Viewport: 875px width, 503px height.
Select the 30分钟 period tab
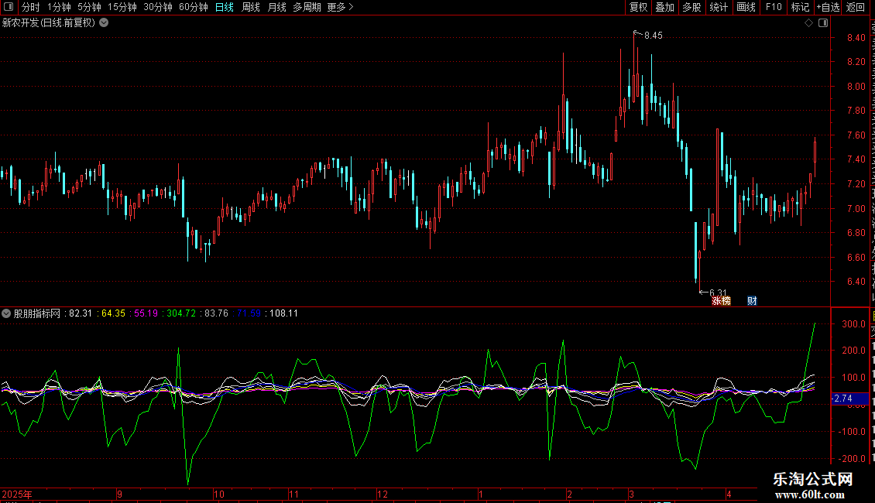click(158, 7)
